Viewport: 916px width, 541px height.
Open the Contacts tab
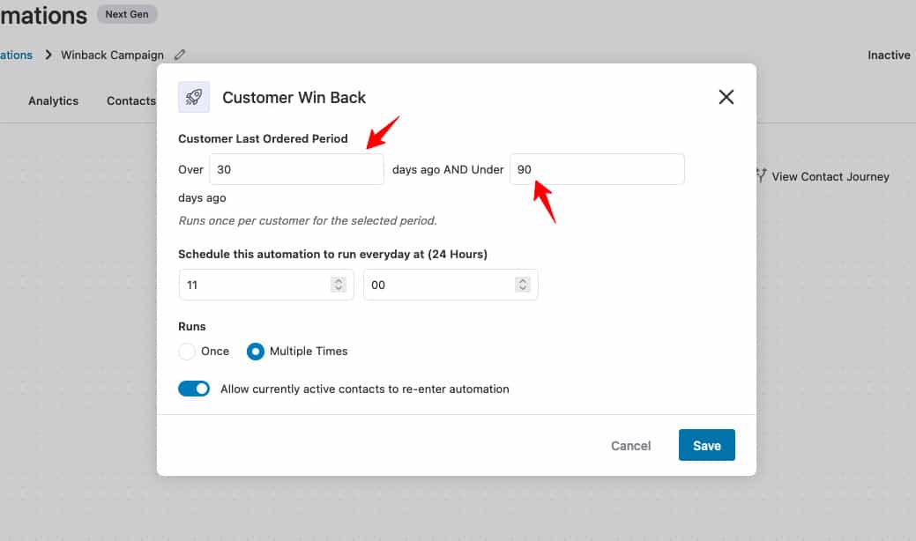130,100
